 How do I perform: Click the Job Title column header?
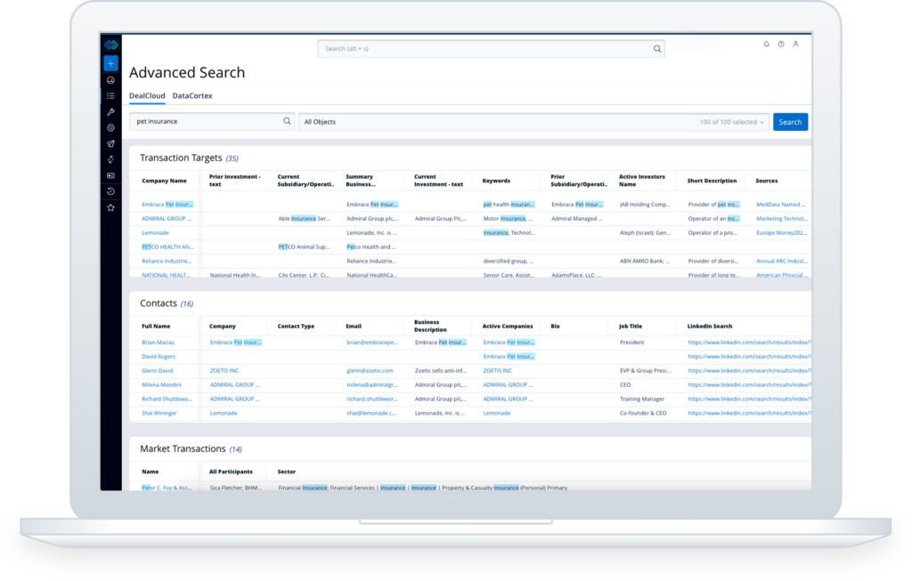631,327
